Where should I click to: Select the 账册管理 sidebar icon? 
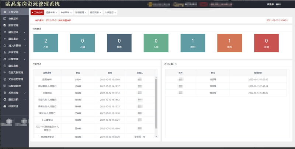point(5,25)
